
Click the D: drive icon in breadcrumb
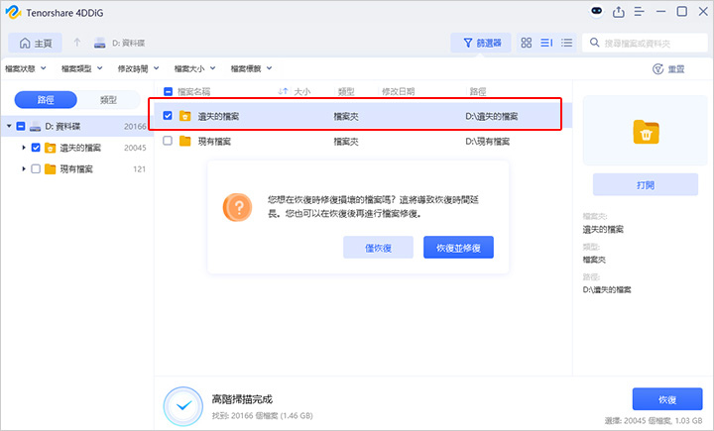[x=100, y=44]
